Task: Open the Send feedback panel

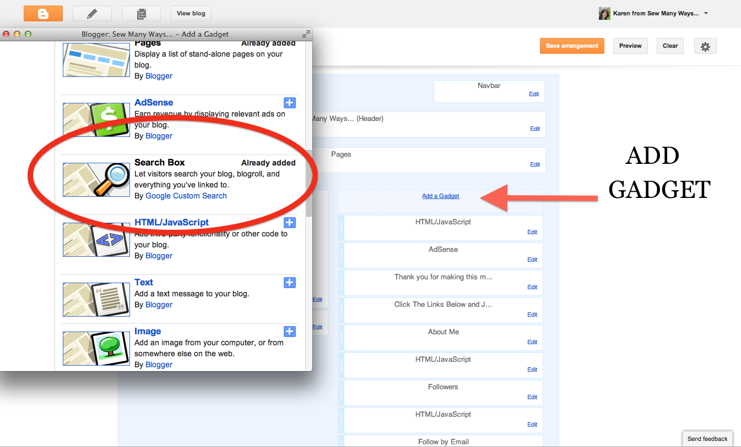Action: point(707,439)
